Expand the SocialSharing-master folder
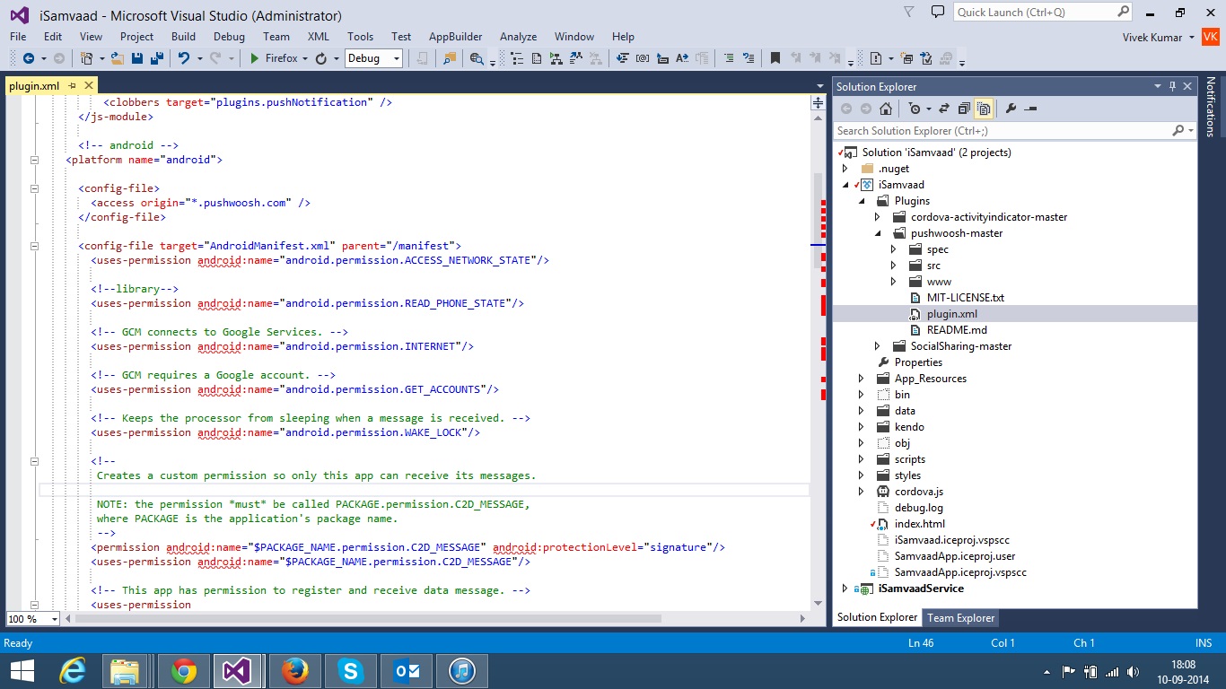This screenshot has height=689, width=1226. [877, 346]
